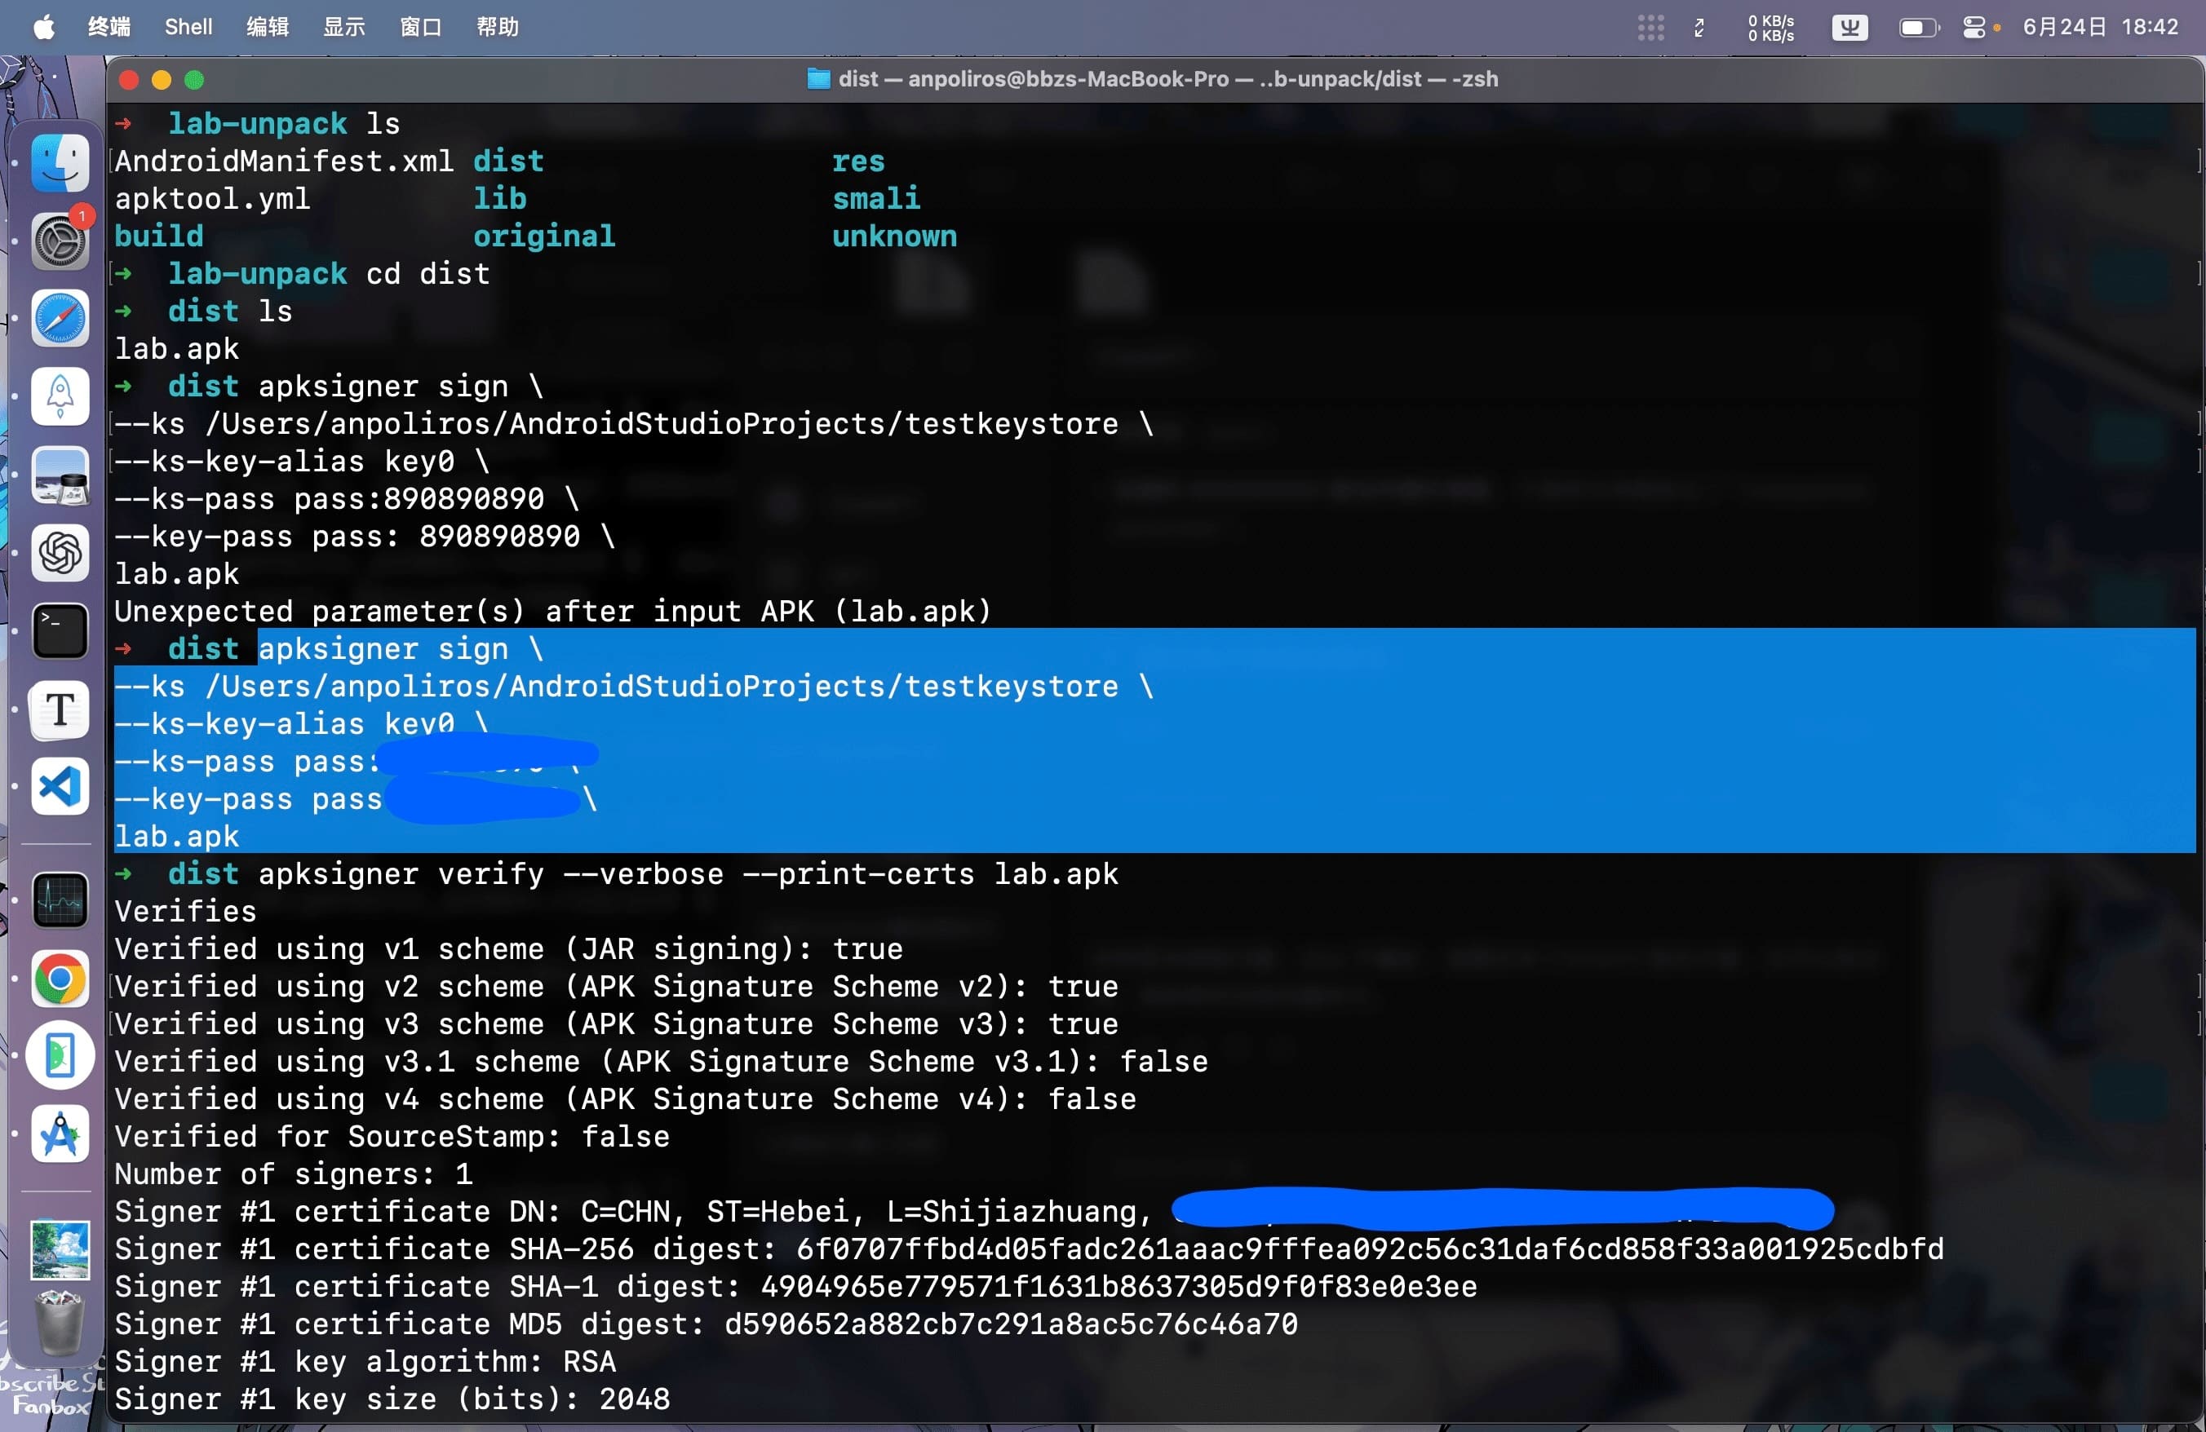
Task: Click the date and time display
Action: (2099, 27)
